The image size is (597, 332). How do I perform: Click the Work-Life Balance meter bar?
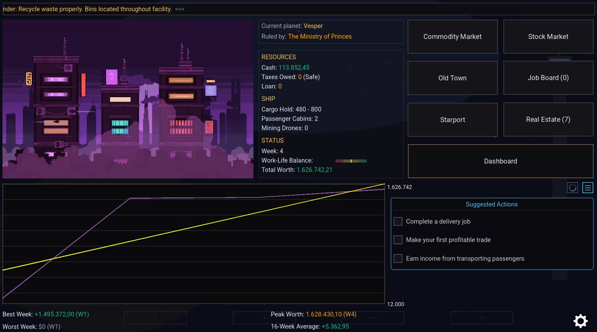[x=351, y=161]
